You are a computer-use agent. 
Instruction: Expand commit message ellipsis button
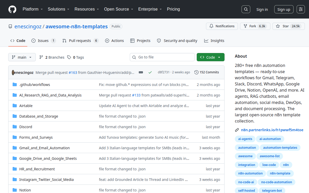(x=141, y=72)
